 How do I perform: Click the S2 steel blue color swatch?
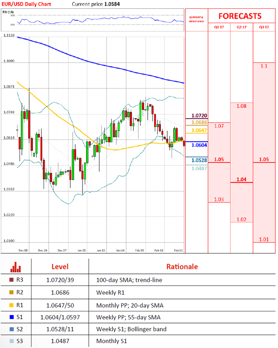pyautogui.click(x=12, y=329)
